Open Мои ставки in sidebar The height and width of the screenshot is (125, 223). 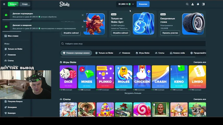click(x=13, y=36)
